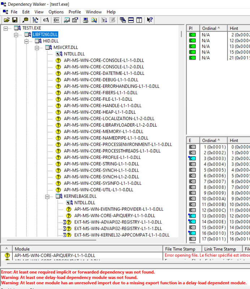
Task: Click the Copy toolbar icon
Action: point(25,20)
